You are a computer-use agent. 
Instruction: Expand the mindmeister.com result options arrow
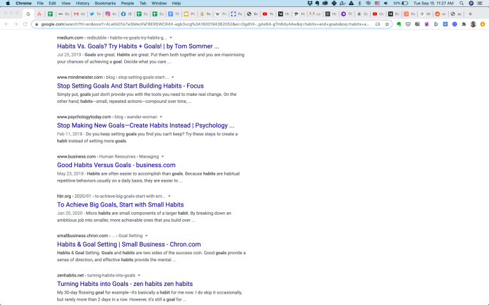(x=173, y=77)
